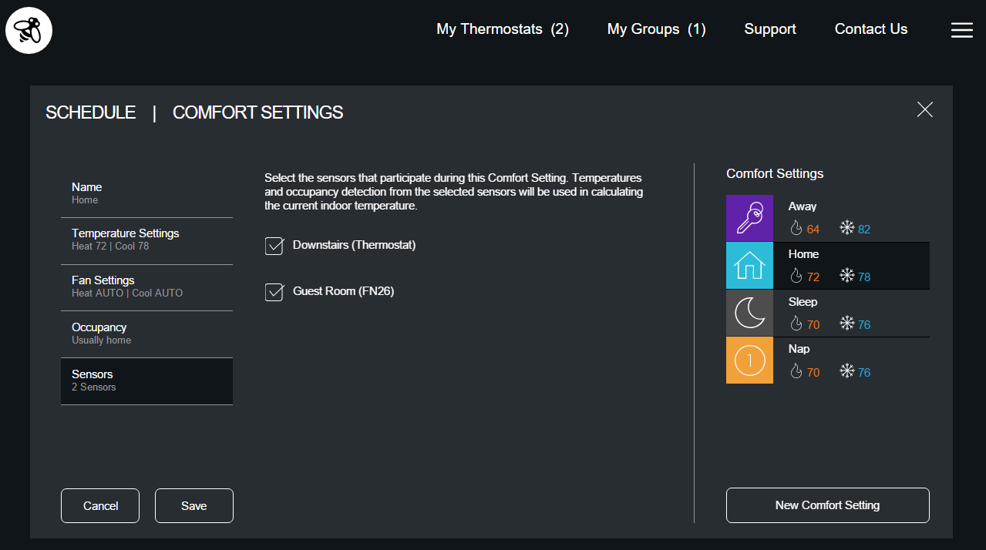Open Fan Settings section
Screen dimensions: 986x550
click(x=146, y=287)
